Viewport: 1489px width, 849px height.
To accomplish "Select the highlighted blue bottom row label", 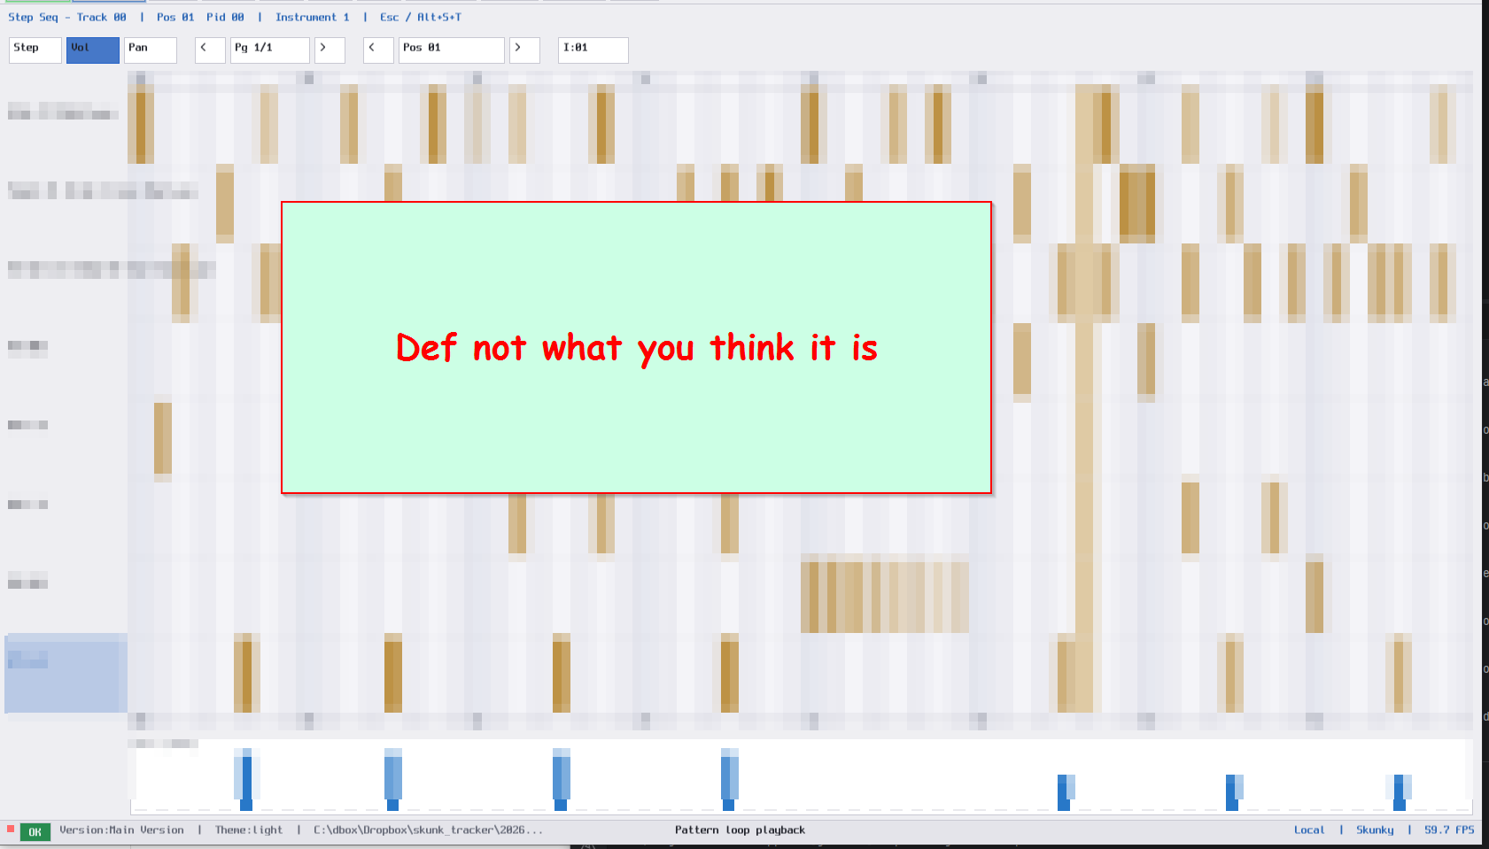I will pyautogui.click(x=66, y=673).
